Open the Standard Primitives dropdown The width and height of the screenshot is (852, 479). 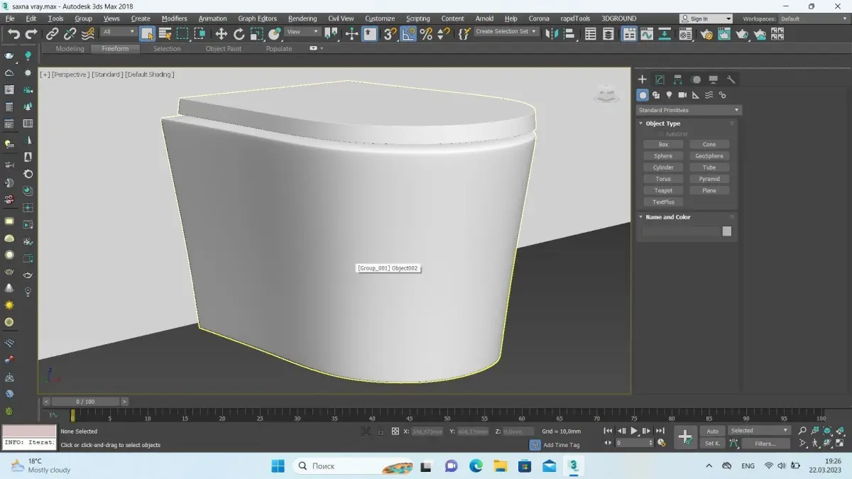point(688,110)
